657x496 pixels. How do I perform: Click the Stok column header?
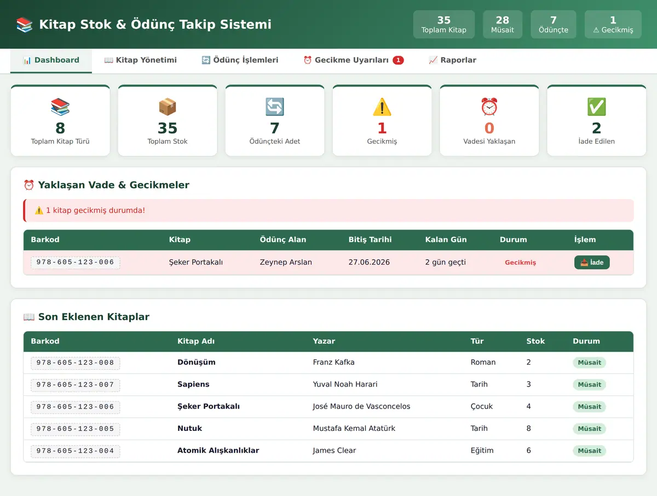point(535,341)
